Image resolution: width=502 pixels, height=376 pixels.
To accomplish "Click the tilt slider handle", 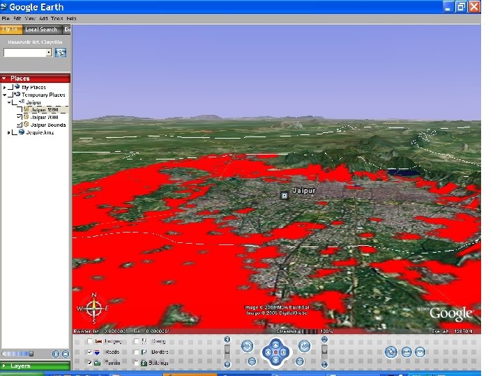I will pos(324,349).
